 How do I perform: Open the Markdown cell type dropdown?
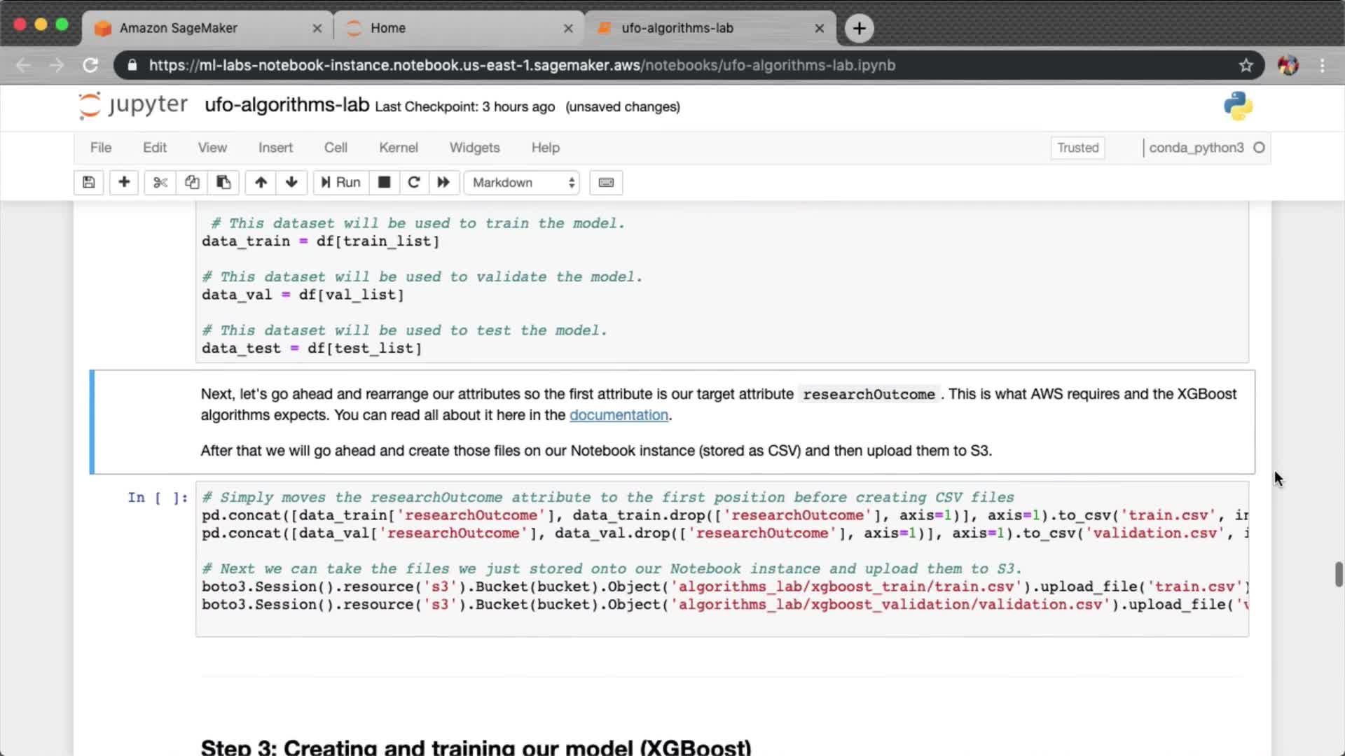click(523, 183)
